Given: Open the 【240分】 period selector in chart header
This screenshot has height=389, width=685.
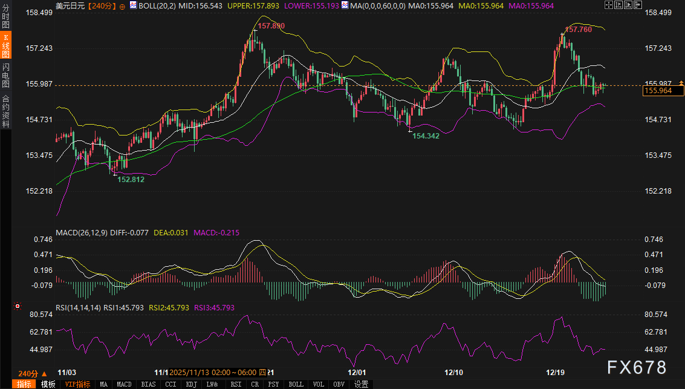Looking at the screenshot, I should tap(97, 5).
